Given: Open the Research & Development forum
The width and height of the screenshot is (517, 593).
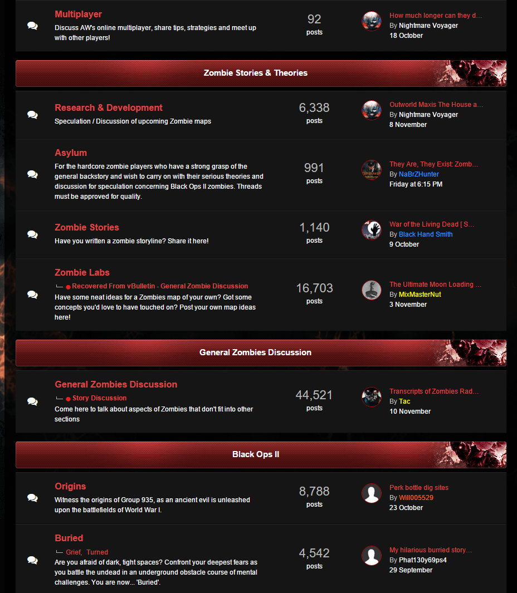Looking at the screenshot, I should coord(109,108).
